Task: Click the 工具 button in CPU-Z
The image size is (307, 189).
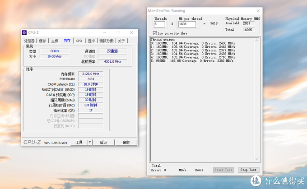Action: (79, 143)
